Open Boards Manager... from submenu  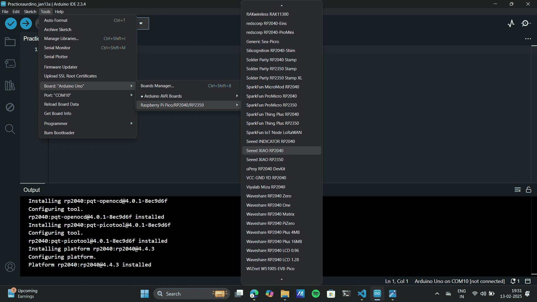click(x=189, y=86)
